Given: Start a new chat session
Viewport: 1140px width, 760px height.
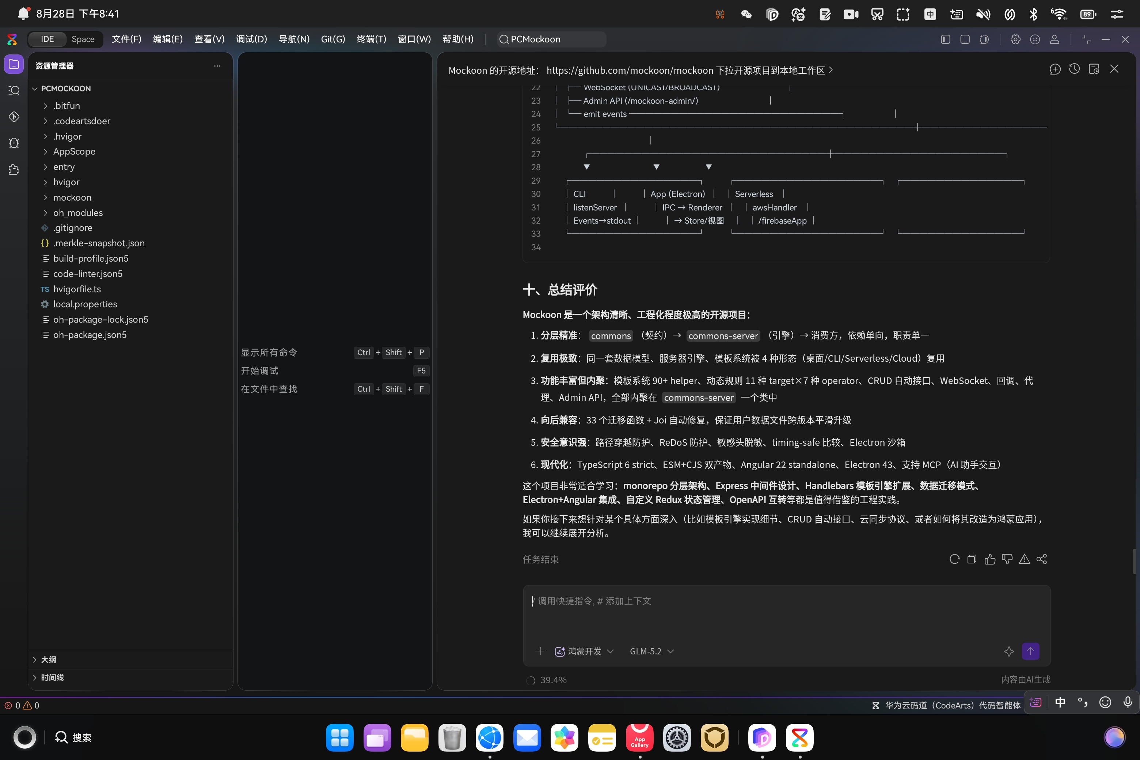Looking at the screenshot, I should (x=1055, y=69).
